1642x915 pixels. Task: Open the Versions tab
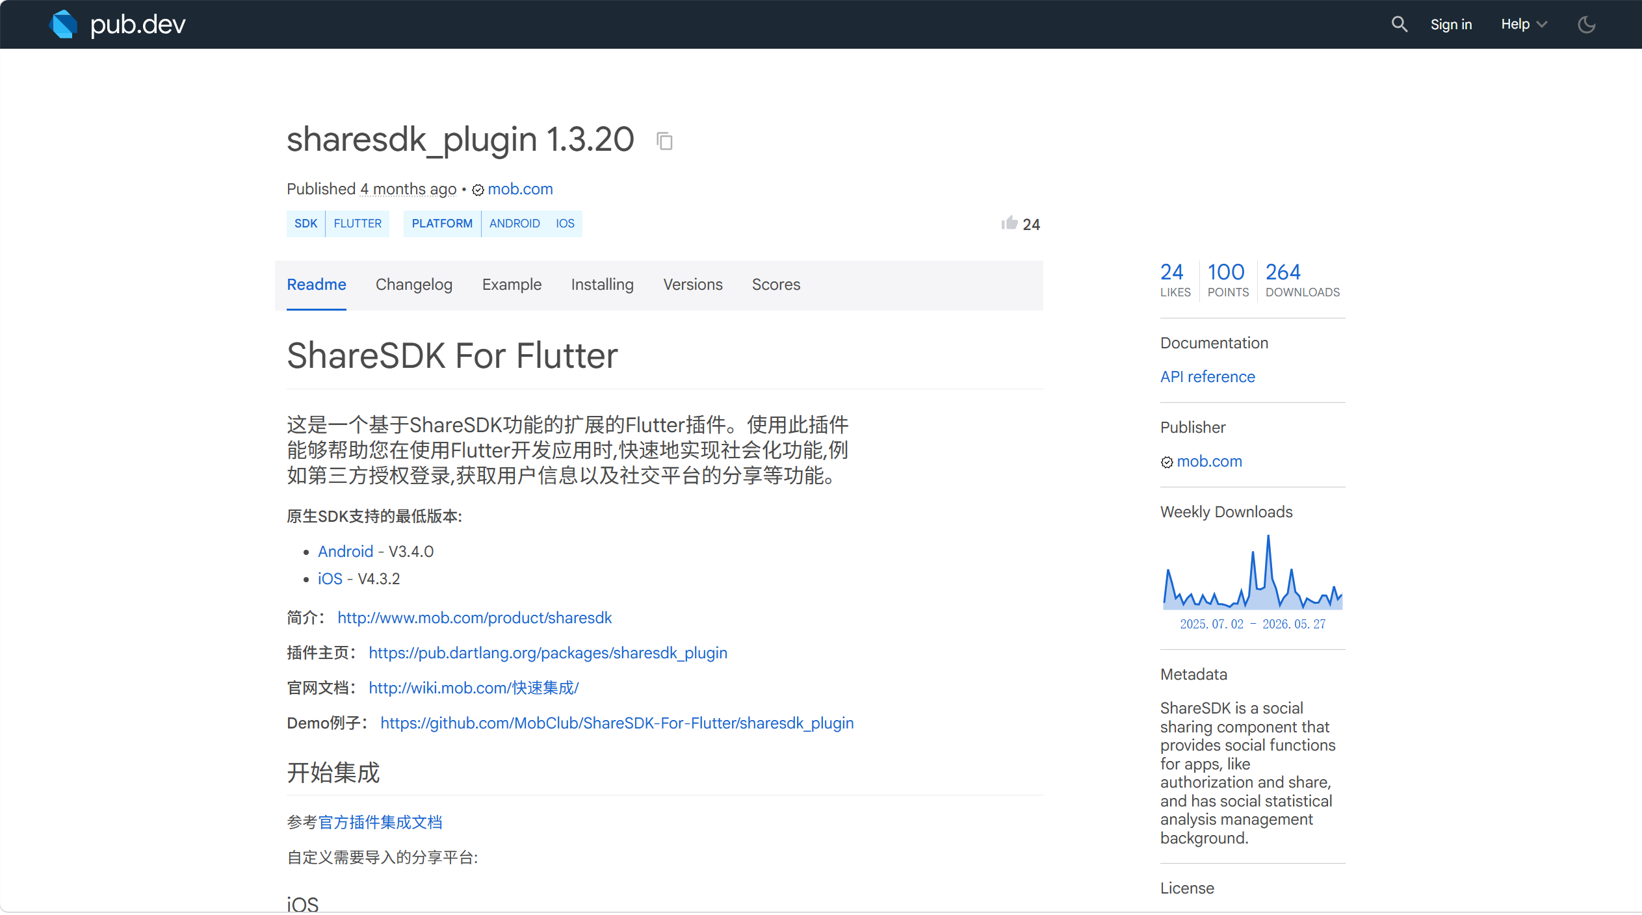tap(693, 285)
